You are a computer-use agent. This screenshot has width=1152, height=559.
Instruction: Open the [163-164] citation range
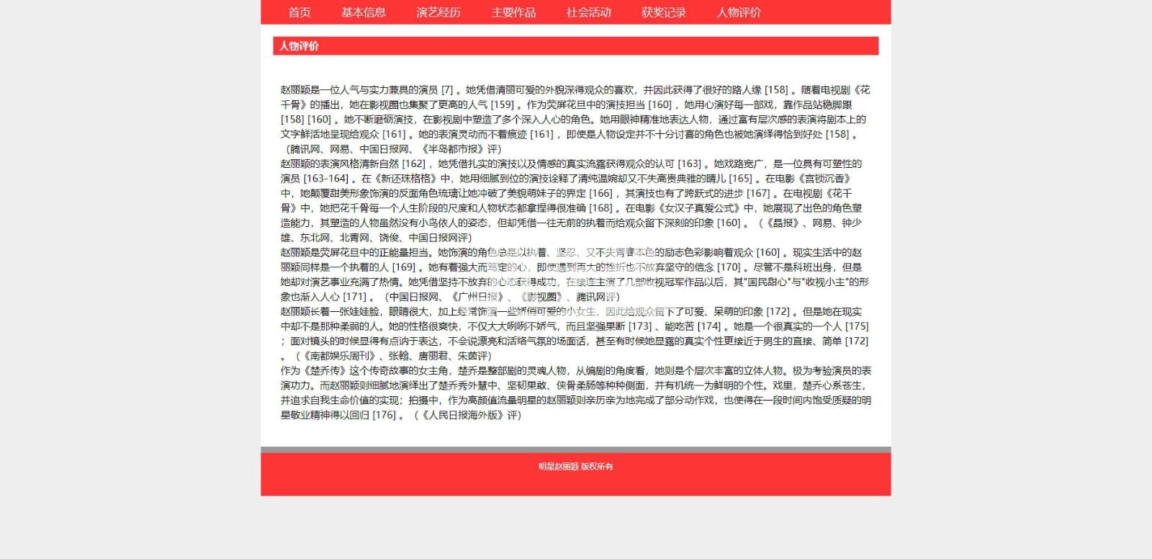pos(326,179)
